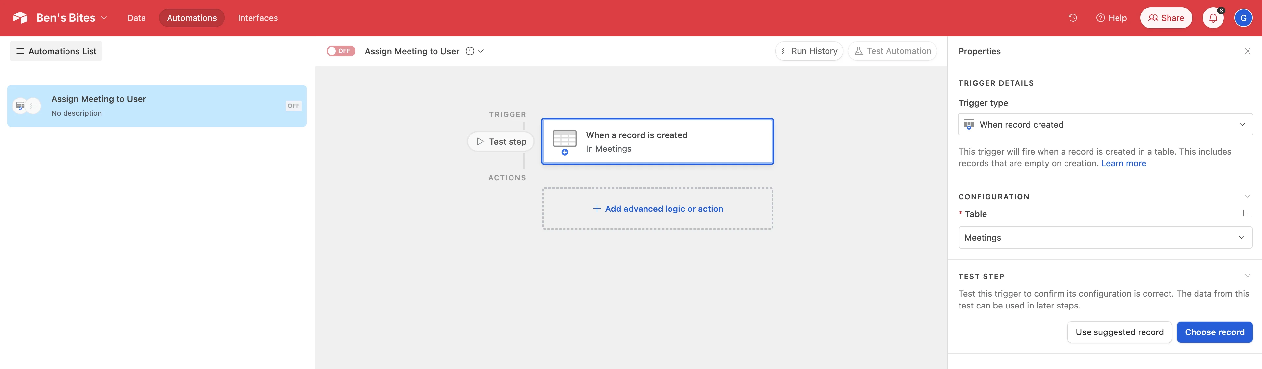Screen dimensions: 1262x369
Task: Switch to the Data tab
Action: click(x=136, y=18)
